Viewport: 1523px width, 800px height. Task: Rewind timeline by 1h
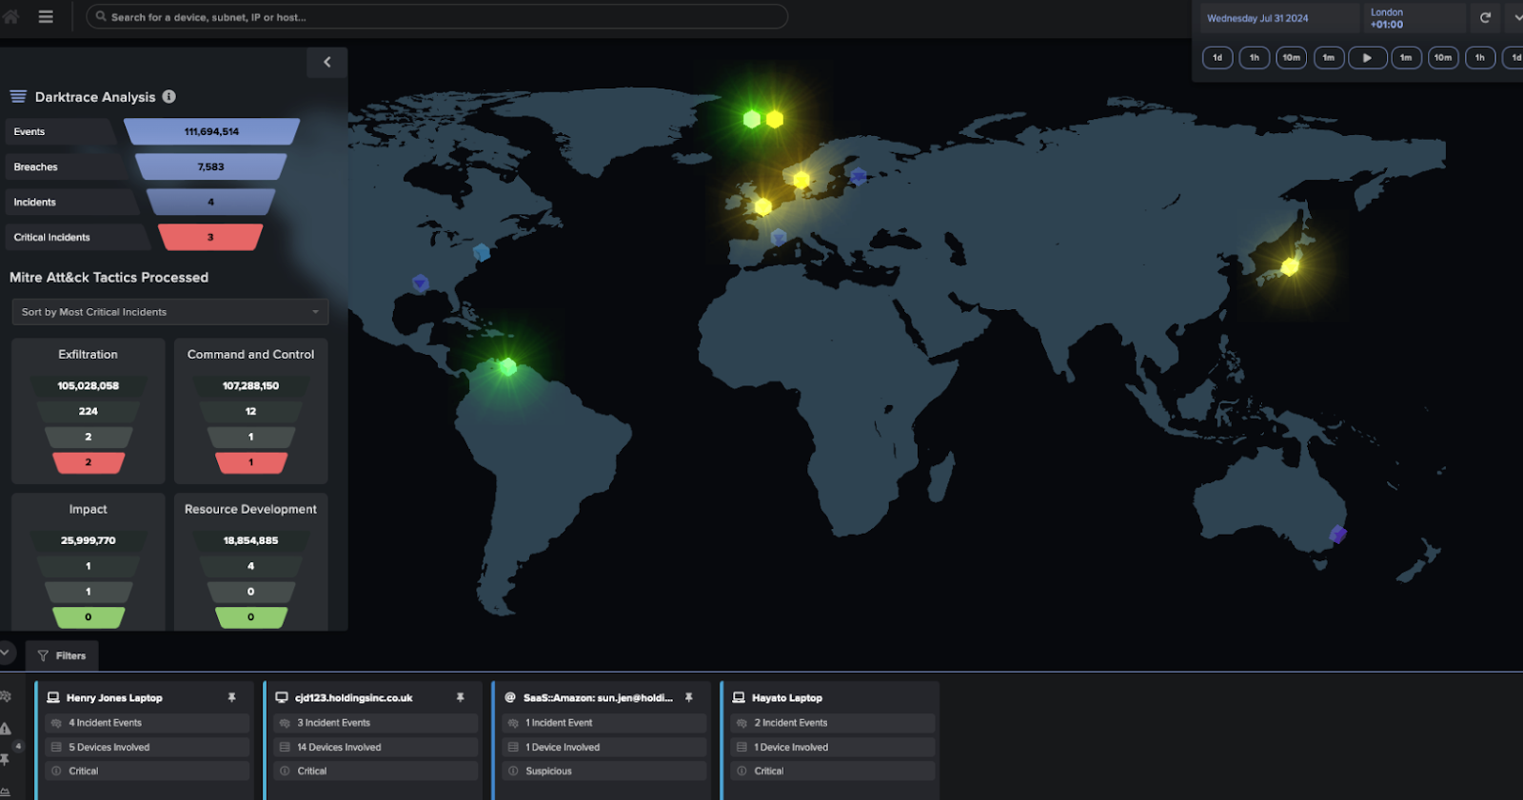pyautogui.click(x=1255, y=58)
